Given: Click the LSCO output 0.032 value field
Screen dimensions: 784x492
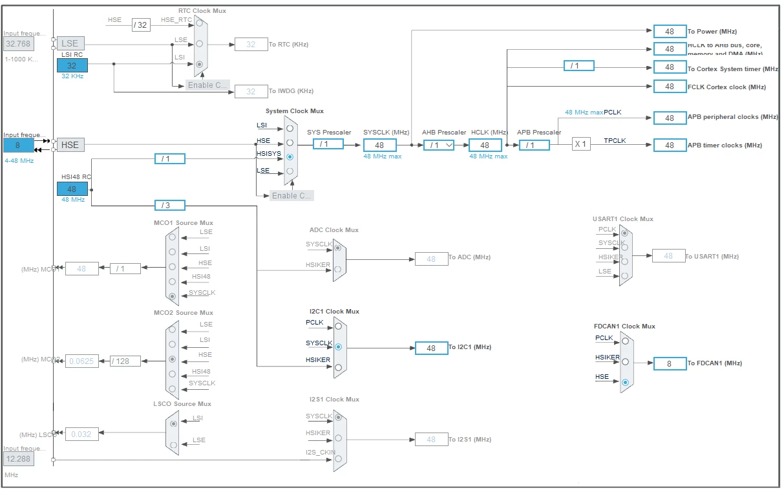Looking at the screenshot, I should [x=82, y=434].
